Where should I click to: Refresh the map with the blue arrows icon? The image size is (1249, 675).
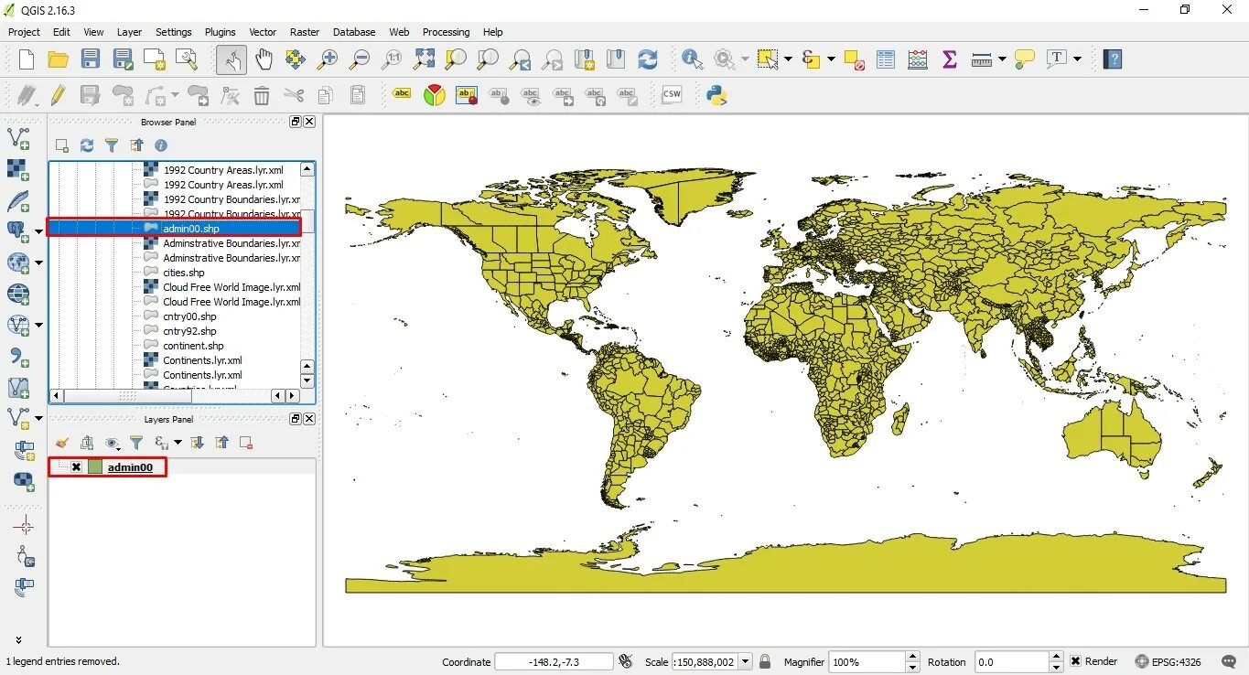(x=648, y=59)
